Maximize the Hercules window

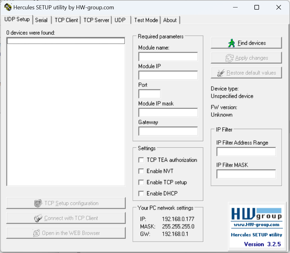(257, 7)
